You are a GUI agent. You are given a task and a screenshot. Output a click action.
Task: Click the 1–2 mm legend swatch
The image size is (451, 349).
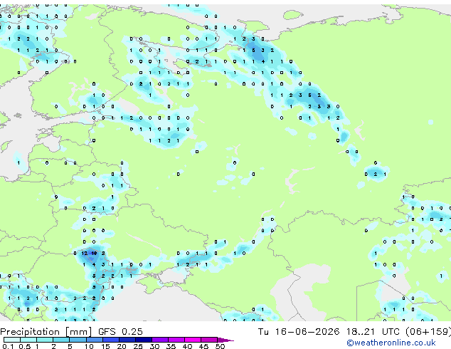(45, 340)
